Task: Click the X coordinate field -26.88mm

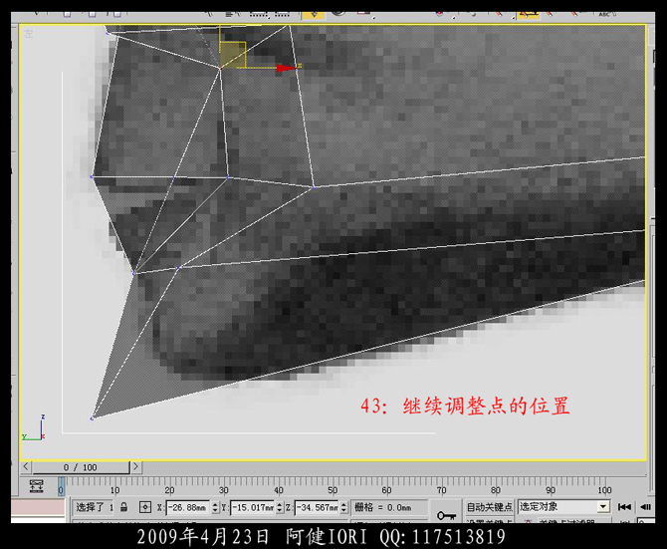Action: coord(187,507)
